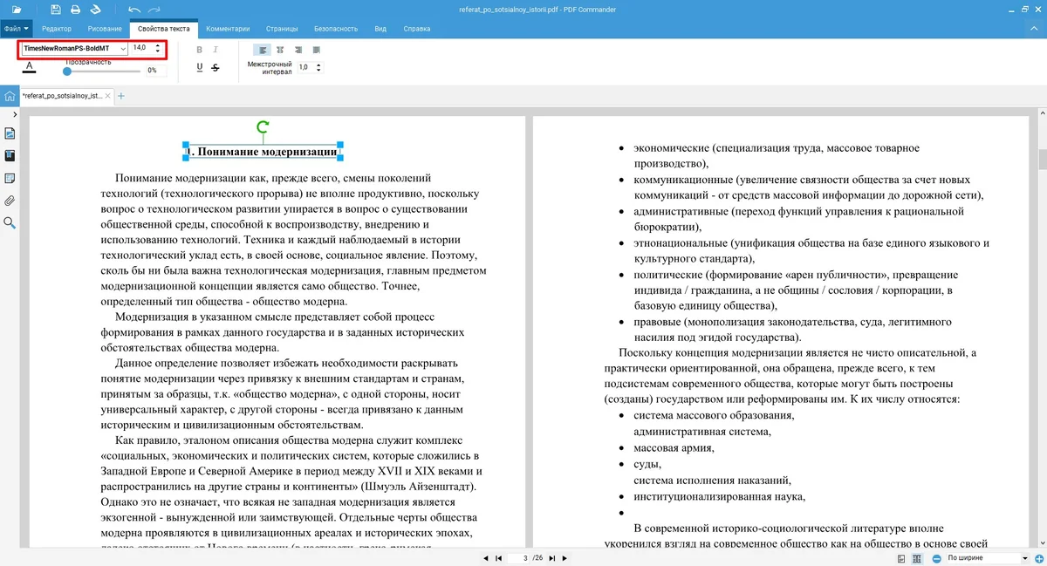The height and width of the screenshot is (566, 1047).
Task: Close the referat_po_sotsialnoy_ist document tab
Action: (x=109, y=96)
